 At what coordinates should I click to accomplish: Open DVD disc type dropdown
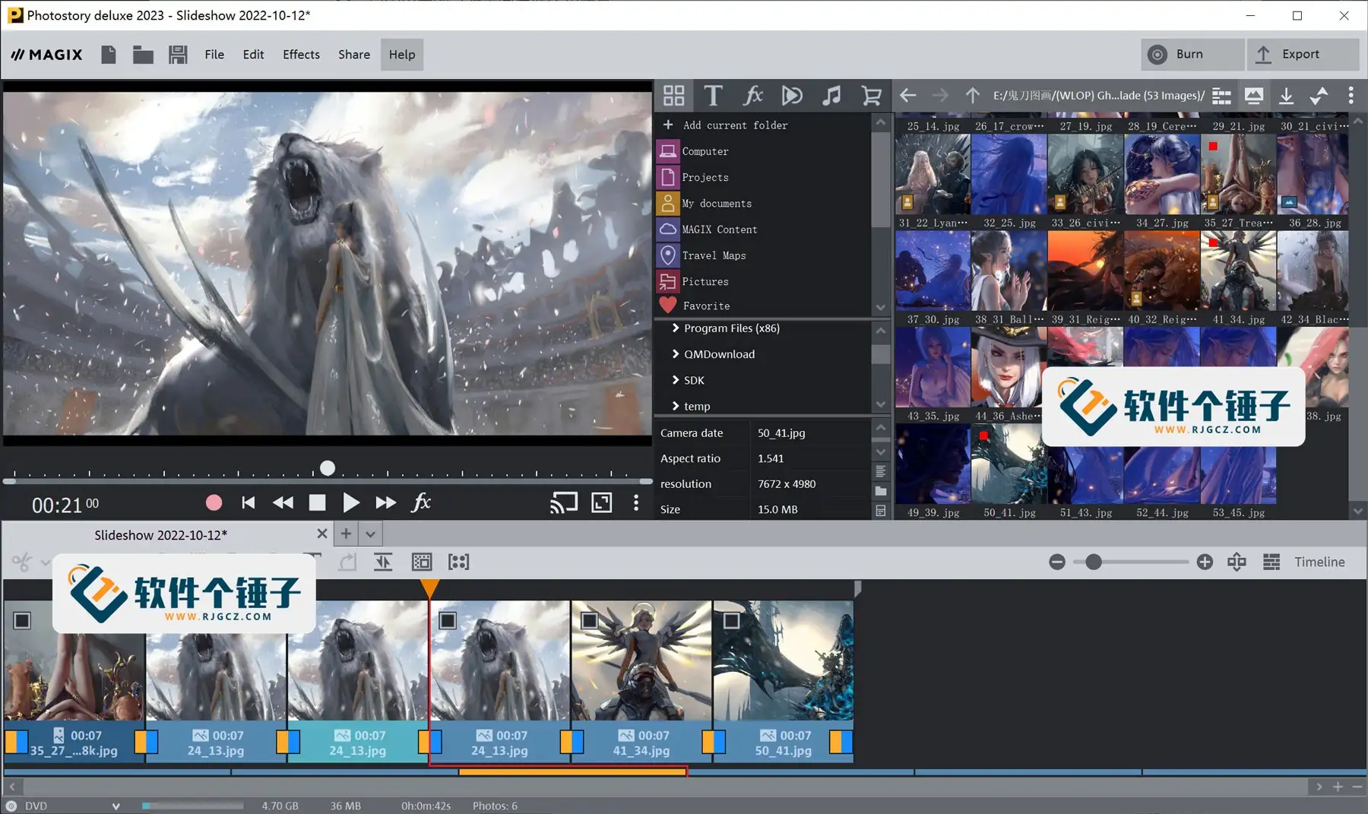(116, 806)
